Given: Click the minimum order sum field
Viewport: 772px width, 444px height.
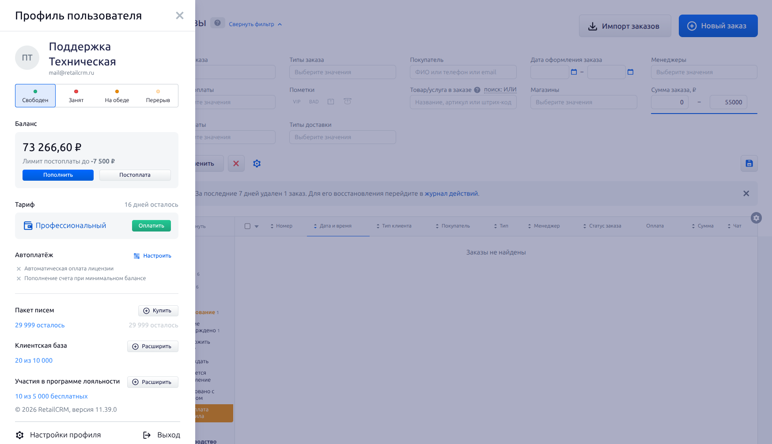Looking at the screenshot, I should click(670, 102).
